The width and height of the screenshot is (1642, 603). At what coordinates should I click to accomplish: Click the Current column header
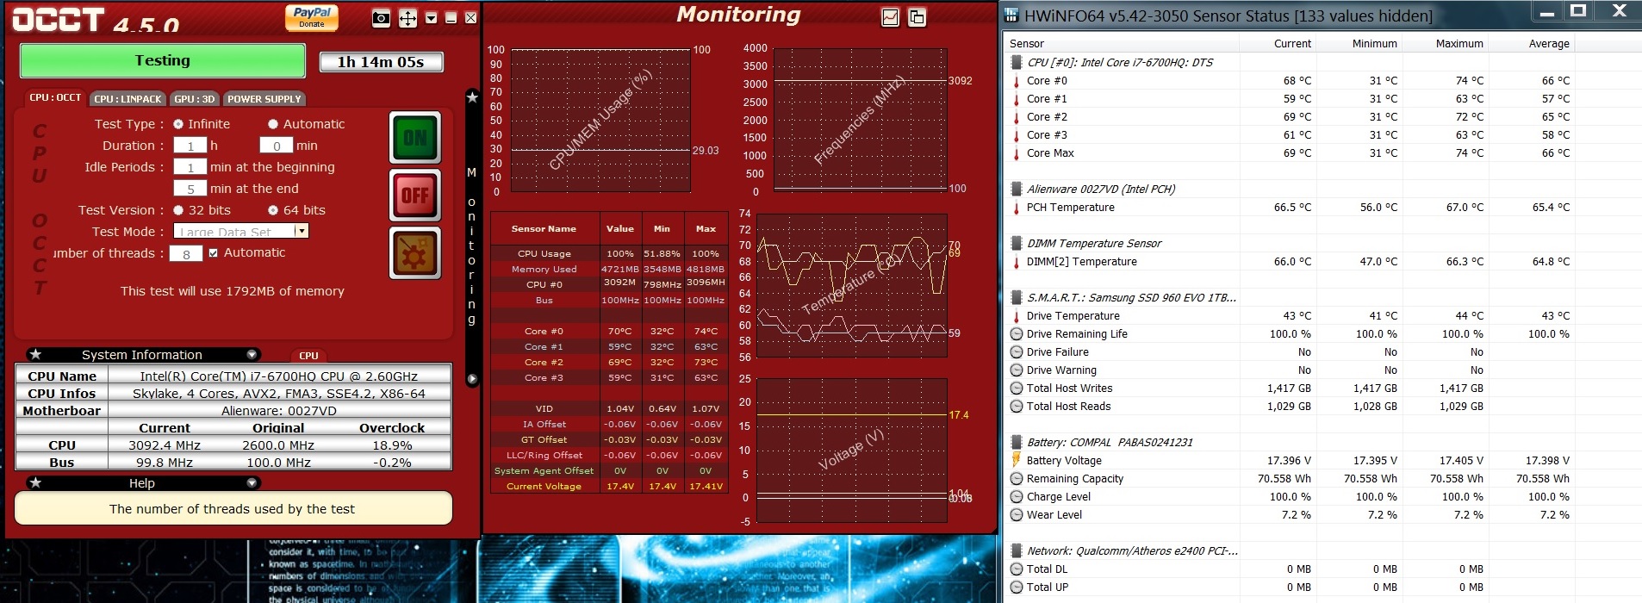pyautogui.click(x=1278, y=44)
